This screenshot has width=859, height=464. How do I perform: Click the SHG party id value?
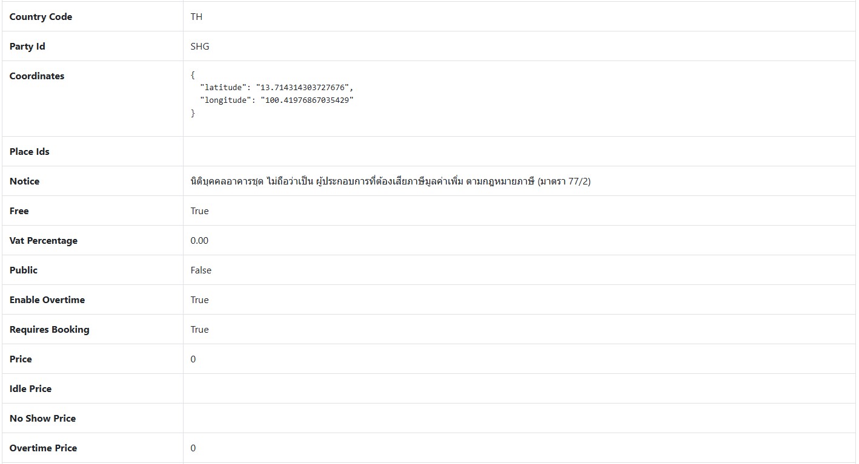click(x=200, y=47)
